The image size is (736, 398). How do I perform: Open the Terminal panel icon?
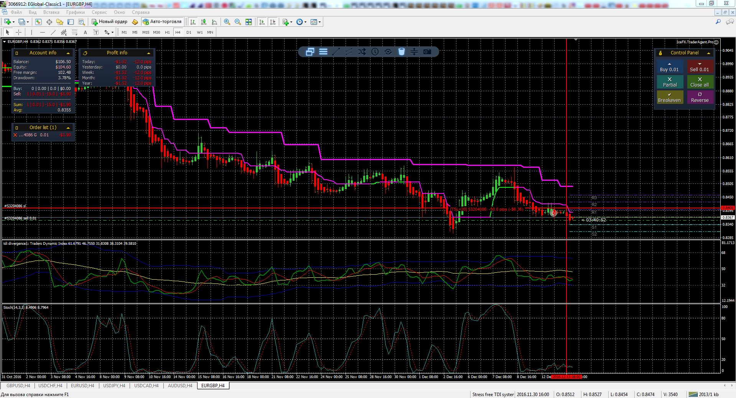71,22
